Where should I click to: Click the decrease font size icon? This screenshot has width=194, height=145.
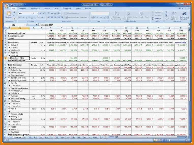click(43, 13)
